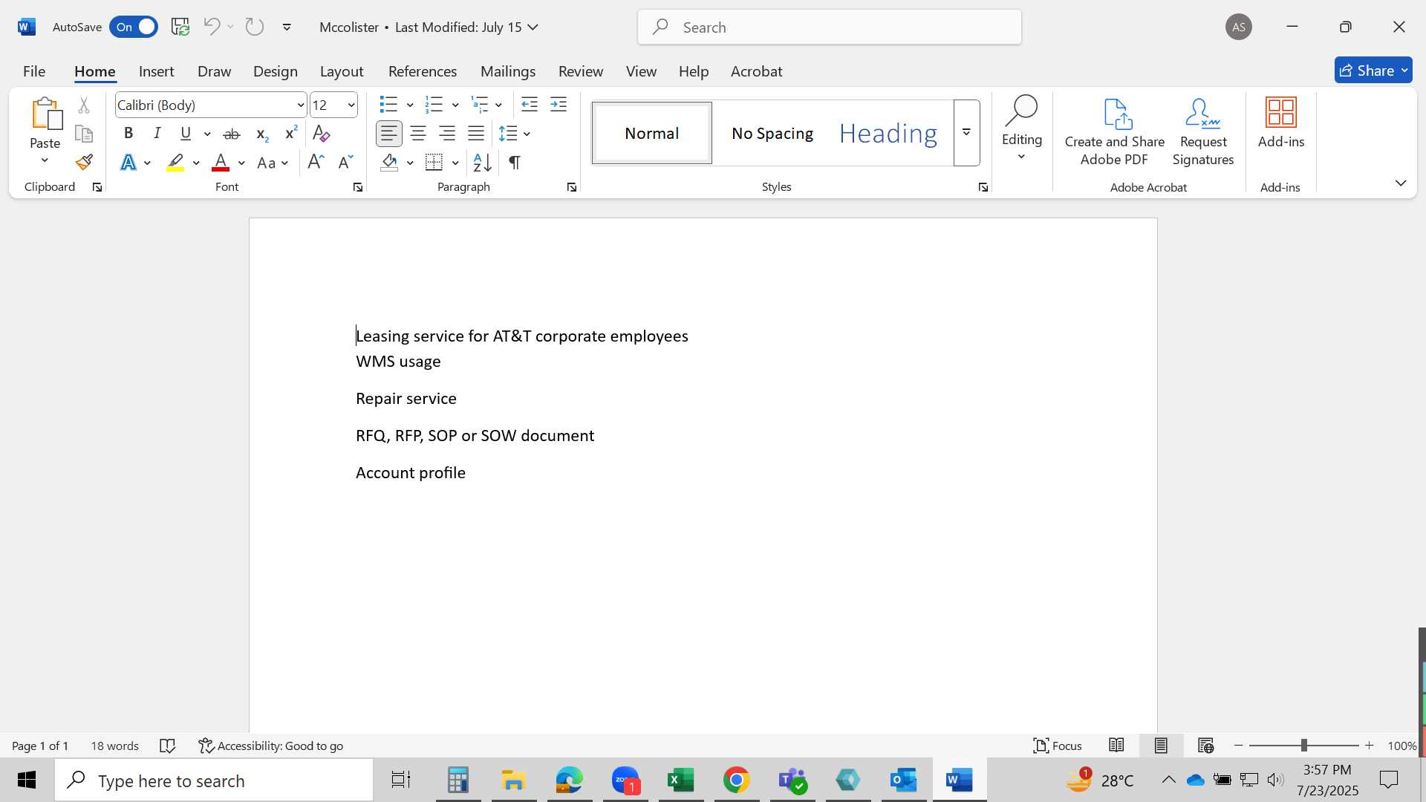Click the Find magnifier Editing icon

tap(1022, 111)
